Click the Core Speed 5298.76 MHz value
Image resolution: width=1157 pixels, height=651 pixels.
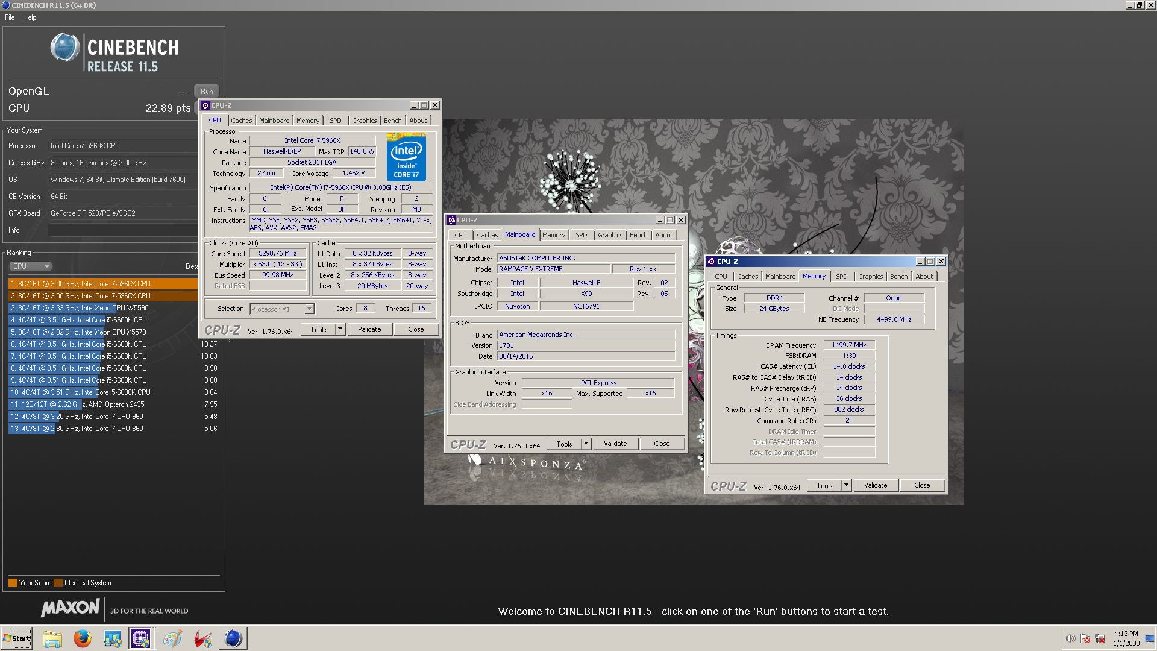click(x=278, y=254)
